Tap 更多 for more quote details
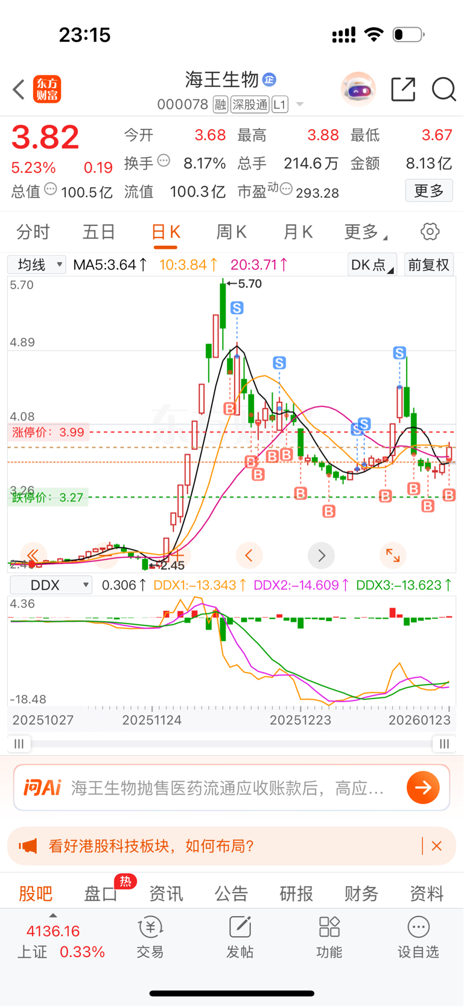 429,191
